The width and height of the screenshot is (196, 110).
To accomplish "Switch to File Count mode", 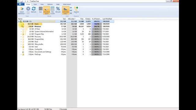I will pos(52,10).
